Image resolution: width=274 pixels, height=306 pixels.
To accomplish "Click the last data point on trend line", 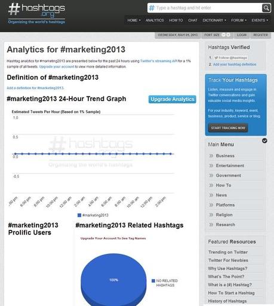I will pos(171,154).
